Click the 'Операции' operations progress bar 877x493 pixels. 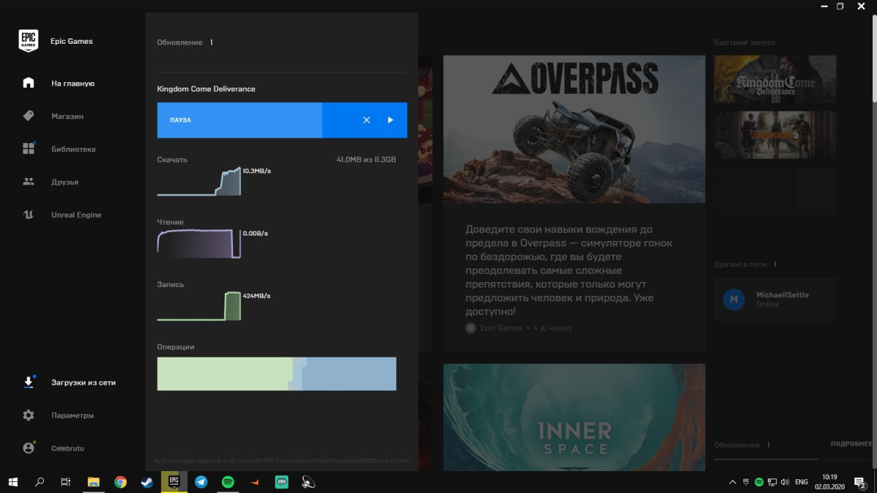point(276,374)
